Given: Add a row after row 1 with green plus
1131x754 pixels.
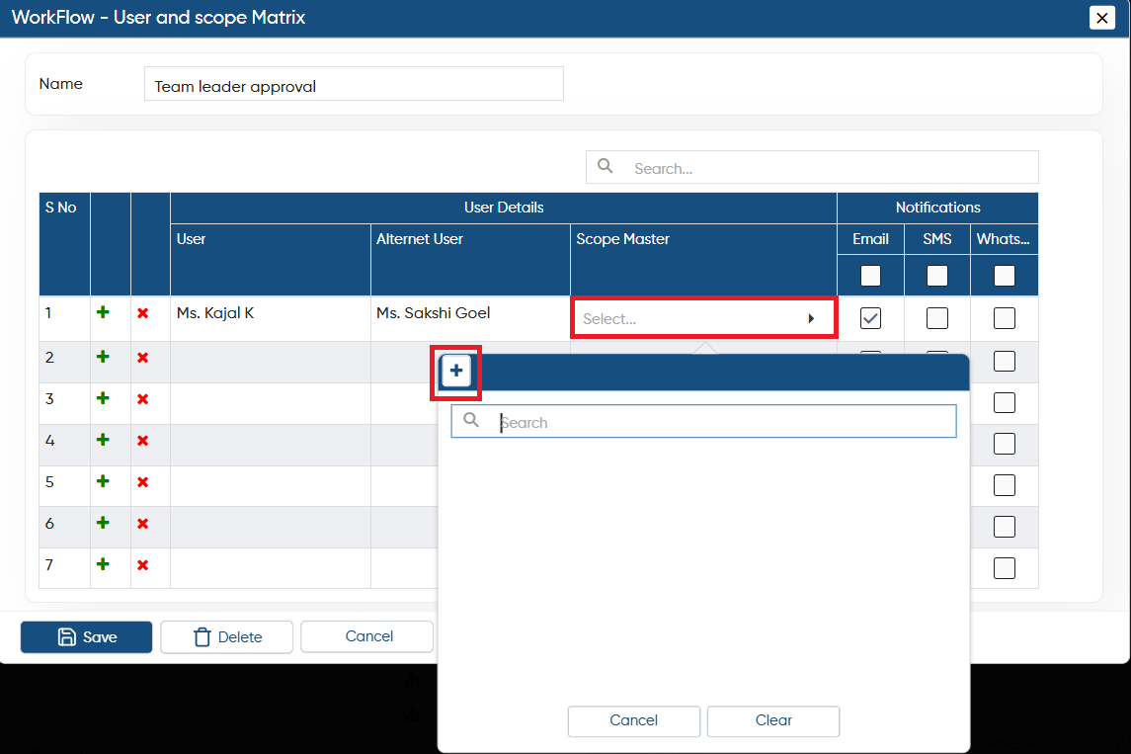Looking at the screenshot, I should [103, 312].
